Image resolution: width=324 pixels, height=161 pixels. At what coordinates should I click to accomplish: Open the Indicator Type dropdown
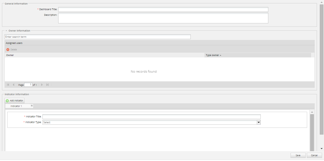tap(258, 122)
